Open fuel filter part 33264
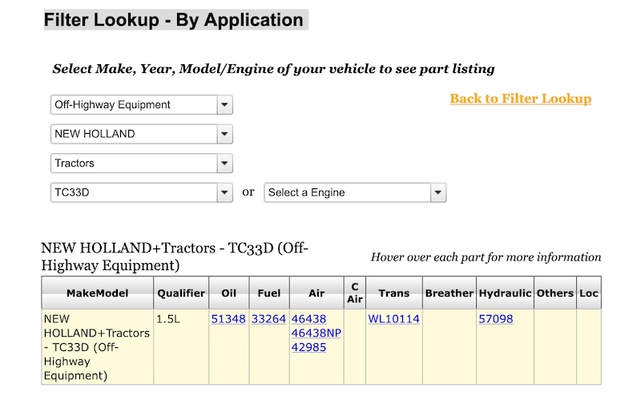This screenshot has width=641, height=396. [268, 319]
